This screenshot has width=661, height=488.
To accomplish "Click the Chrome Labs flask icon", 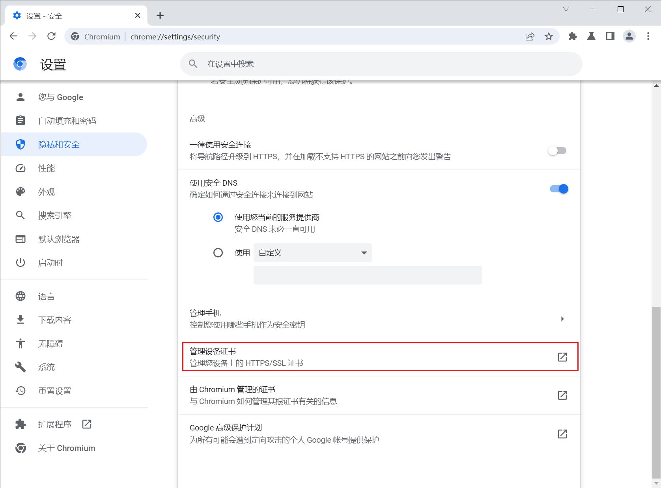I will pyautogui.click(x=591, y=37).
